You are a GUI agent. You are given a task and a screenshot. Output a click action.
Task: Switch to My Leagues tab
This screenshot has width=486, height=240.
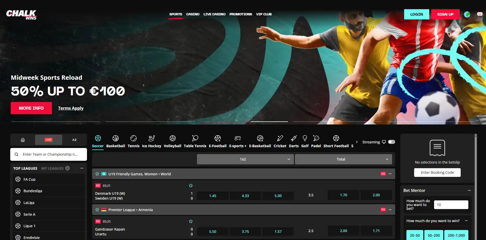coord(55,168)
